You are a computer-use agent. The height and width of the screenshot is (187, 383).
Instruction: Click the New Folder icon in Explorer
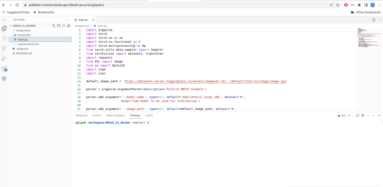pyautogui.click(x=58, y=26)
